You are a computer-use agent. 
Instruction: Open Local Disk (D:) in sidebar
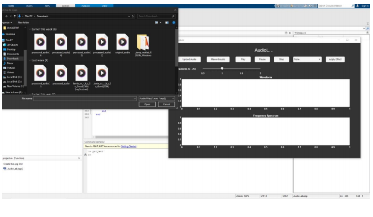(12, 82)
